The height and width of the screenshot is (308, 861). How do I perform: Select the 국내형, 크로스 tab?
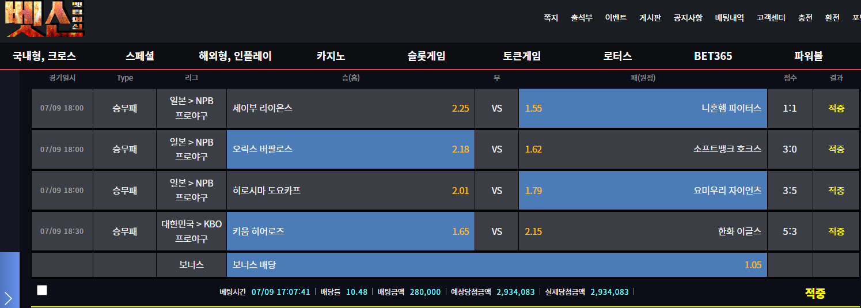pyautogui.click(x=44, y=56)
